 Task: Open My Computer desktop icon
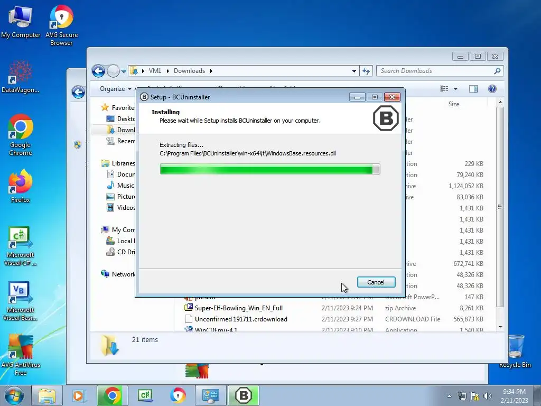pyautogui.click(x=21, y=22)
